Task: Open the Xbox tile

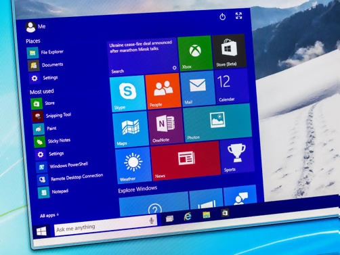Action: 195,53
